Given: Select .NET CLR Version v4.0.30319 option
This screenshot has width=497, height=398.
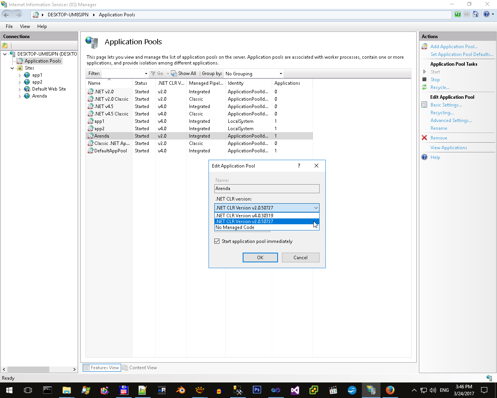Looking at the screenshot, I should pyautogui.click(x=267, y=216).
